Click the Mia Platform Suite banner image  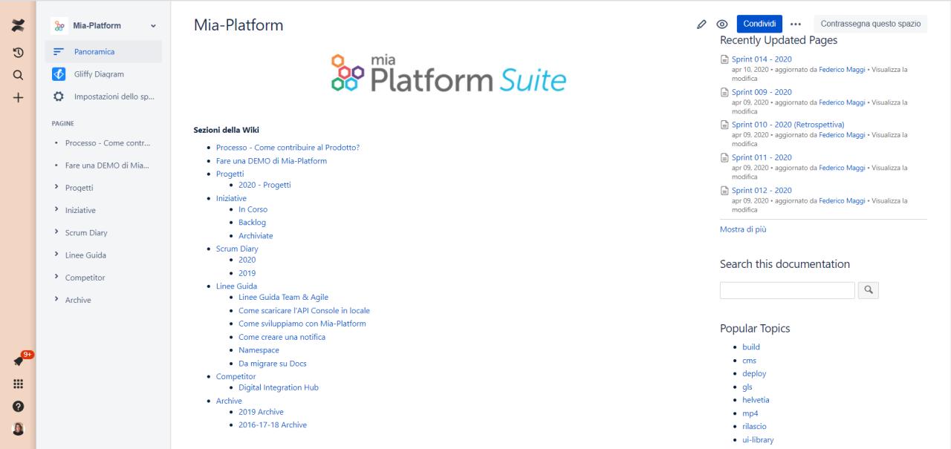coord(448,74)
